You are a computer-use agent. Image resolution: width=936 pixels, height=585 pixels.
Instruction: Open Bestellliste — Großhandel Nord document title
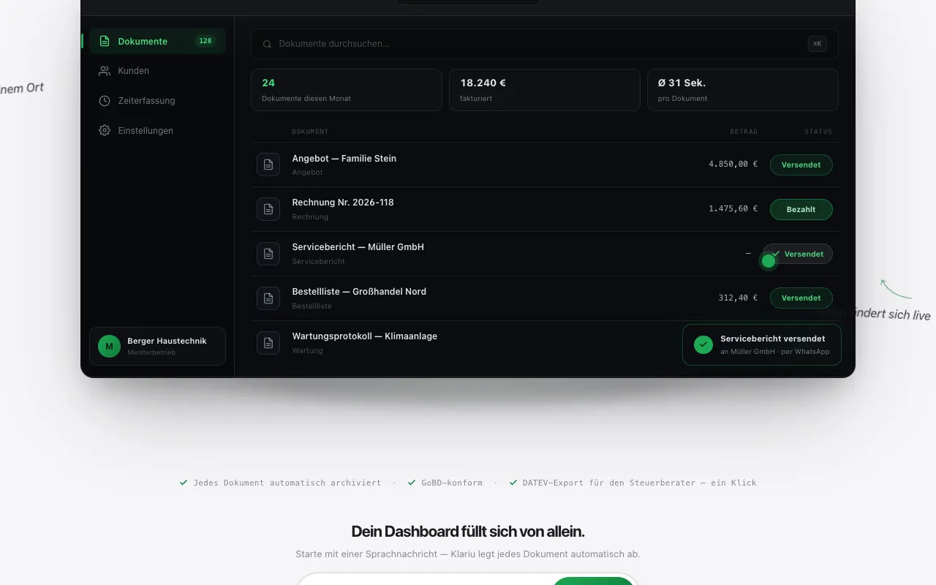[359, 292]
